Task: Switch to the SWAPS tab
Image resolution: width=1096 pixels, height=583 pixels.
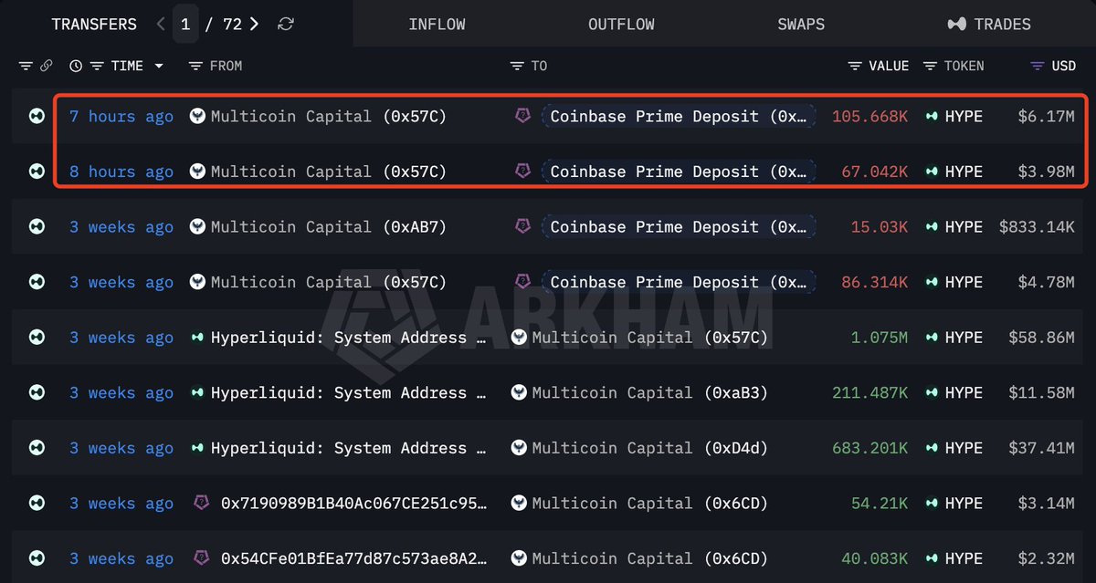Action: coord(801,25)
